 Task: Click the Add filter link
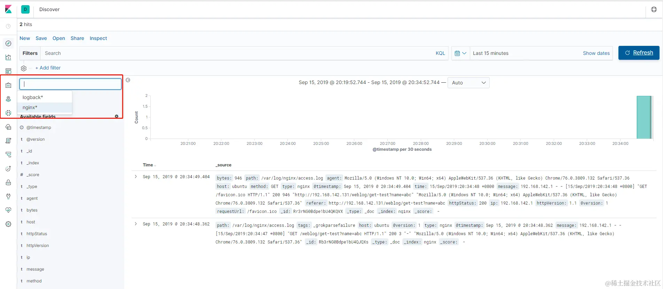48,68
